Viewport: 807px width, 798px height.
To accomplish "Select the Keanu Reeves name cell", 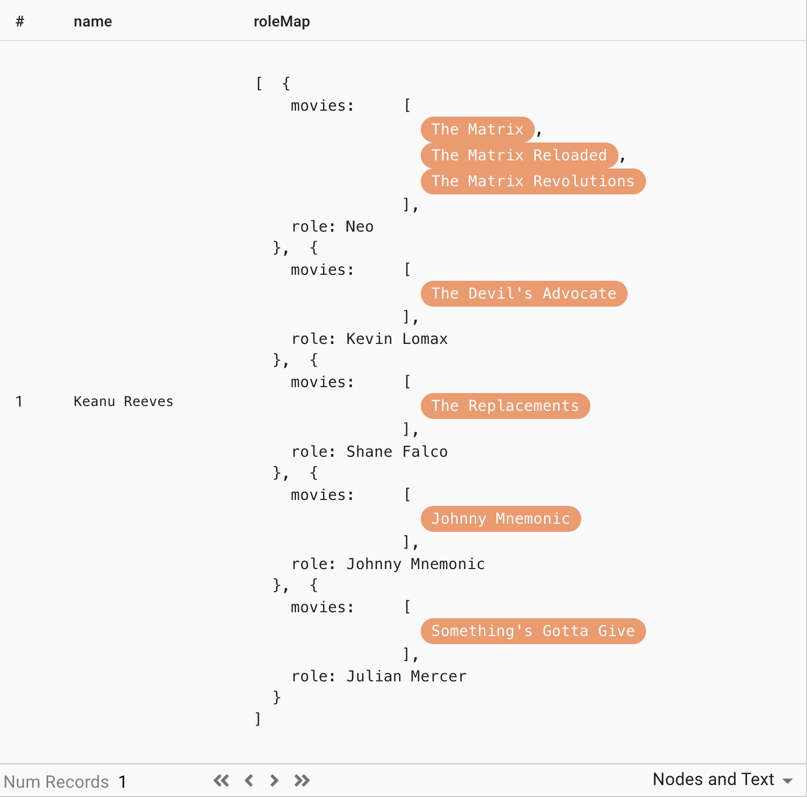I will [x=123, y=401].
